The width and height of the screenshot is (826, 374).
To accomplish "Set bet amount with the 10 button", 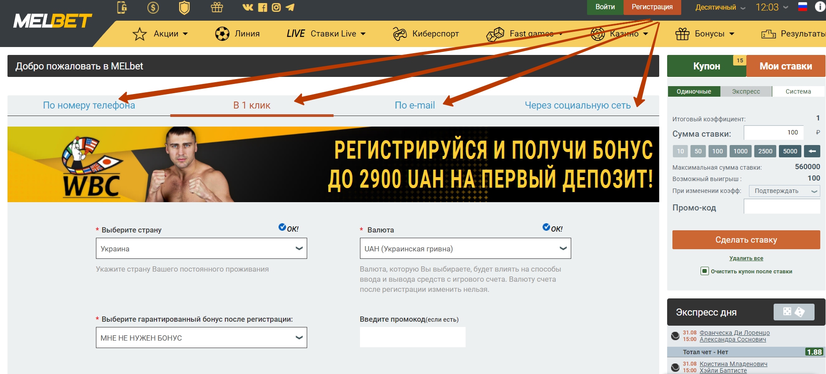I will coord(680,151).
